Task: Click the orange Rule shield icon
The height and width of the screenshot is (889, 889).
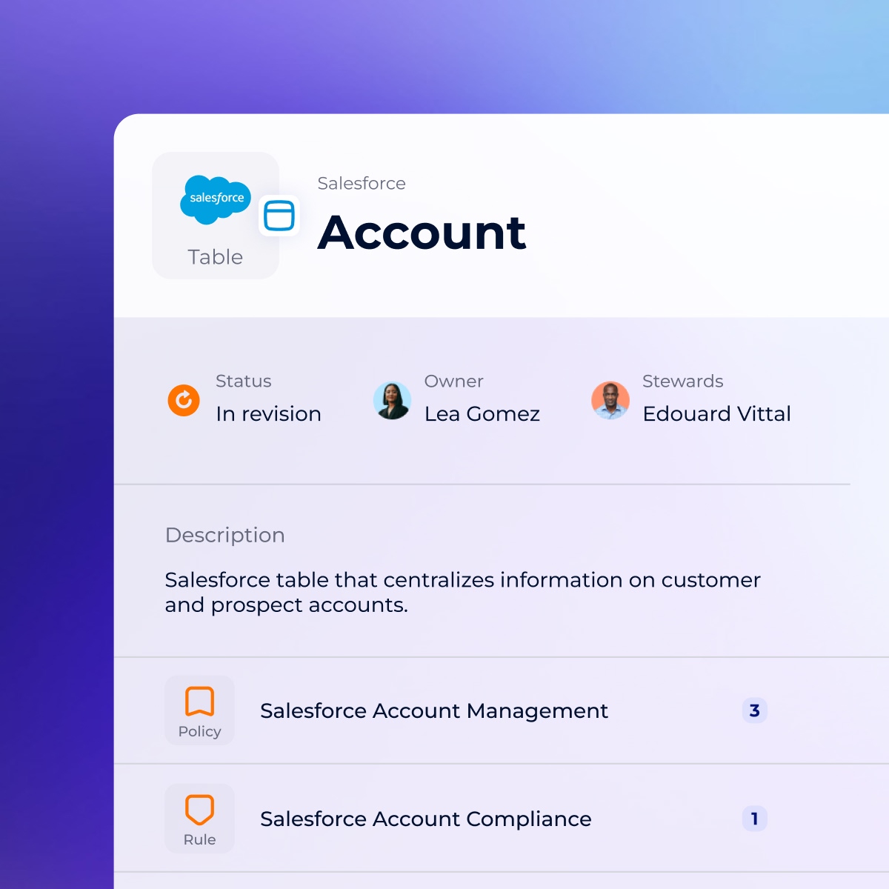Action: [199, 809]
